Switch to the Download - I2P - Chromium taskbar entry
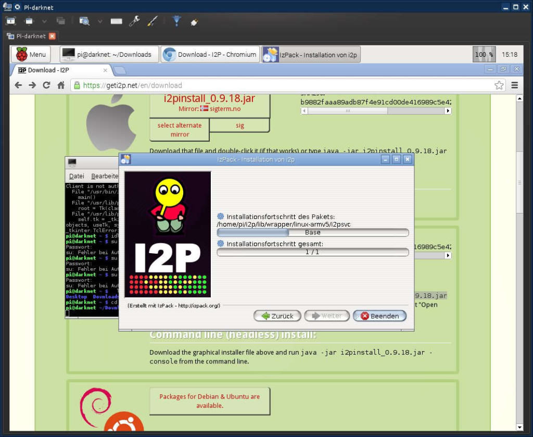533x437 pixels. tap(210, 54)
